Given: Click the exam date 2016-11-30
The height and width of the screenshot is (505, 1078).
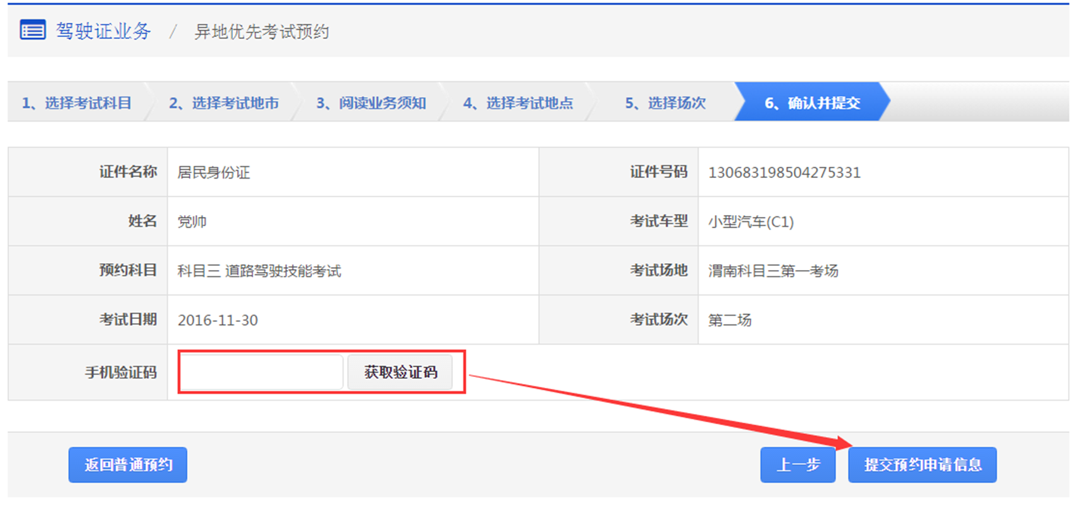Looking at the screenshot, I should (217, 320).
